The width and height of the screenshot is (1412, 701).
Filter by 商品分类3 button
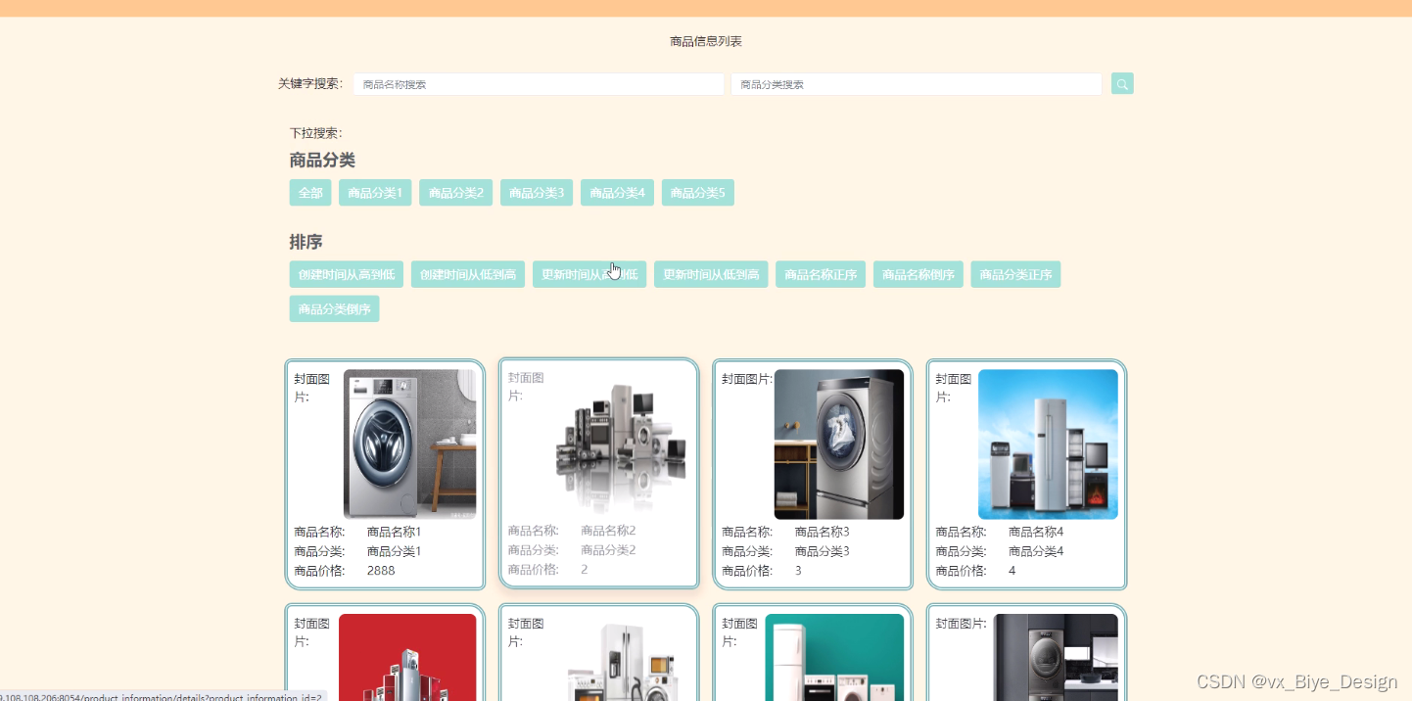tap(537, 193)
